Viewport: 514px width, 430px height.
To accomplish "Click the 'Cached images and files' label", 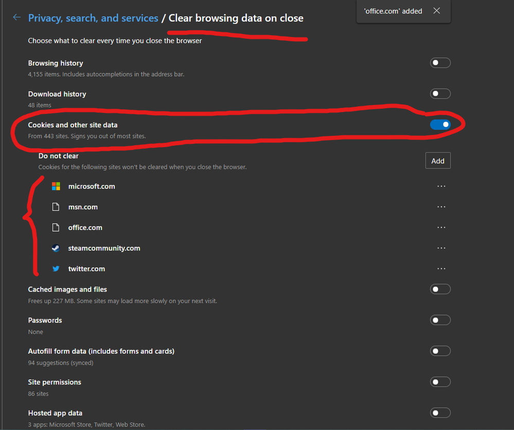I will coord(67,290).
